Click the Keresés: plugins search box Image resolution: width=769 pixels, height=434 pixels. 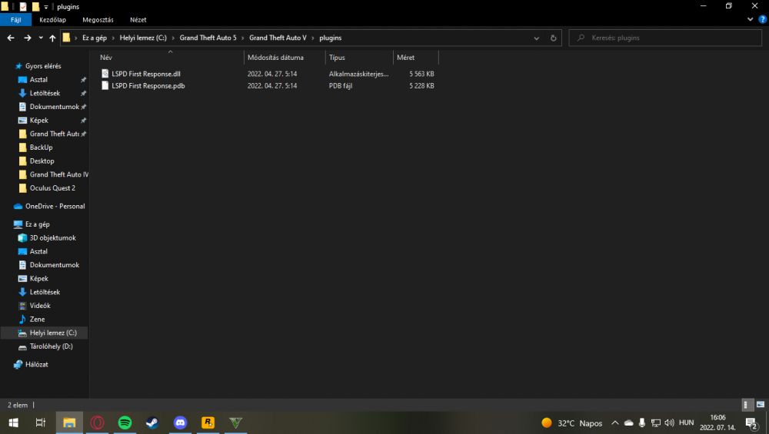665,38
